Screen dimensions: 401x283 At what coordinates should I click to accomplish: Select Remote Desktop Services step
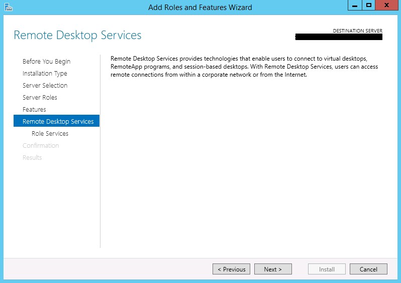coord(56,121)
